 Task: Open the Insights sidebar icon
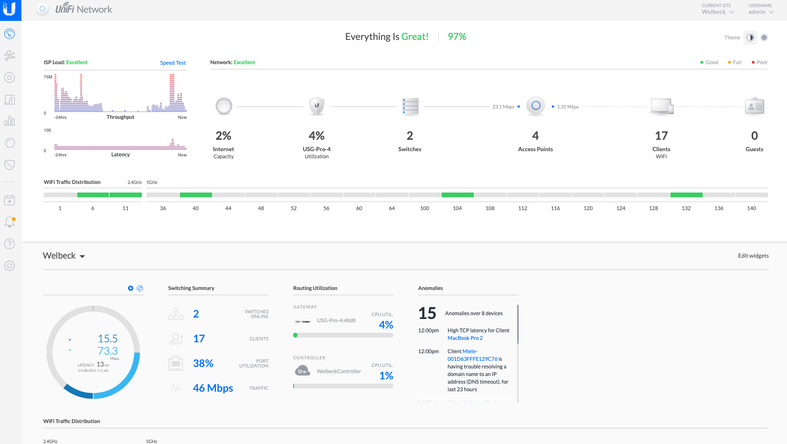(10, 143)
